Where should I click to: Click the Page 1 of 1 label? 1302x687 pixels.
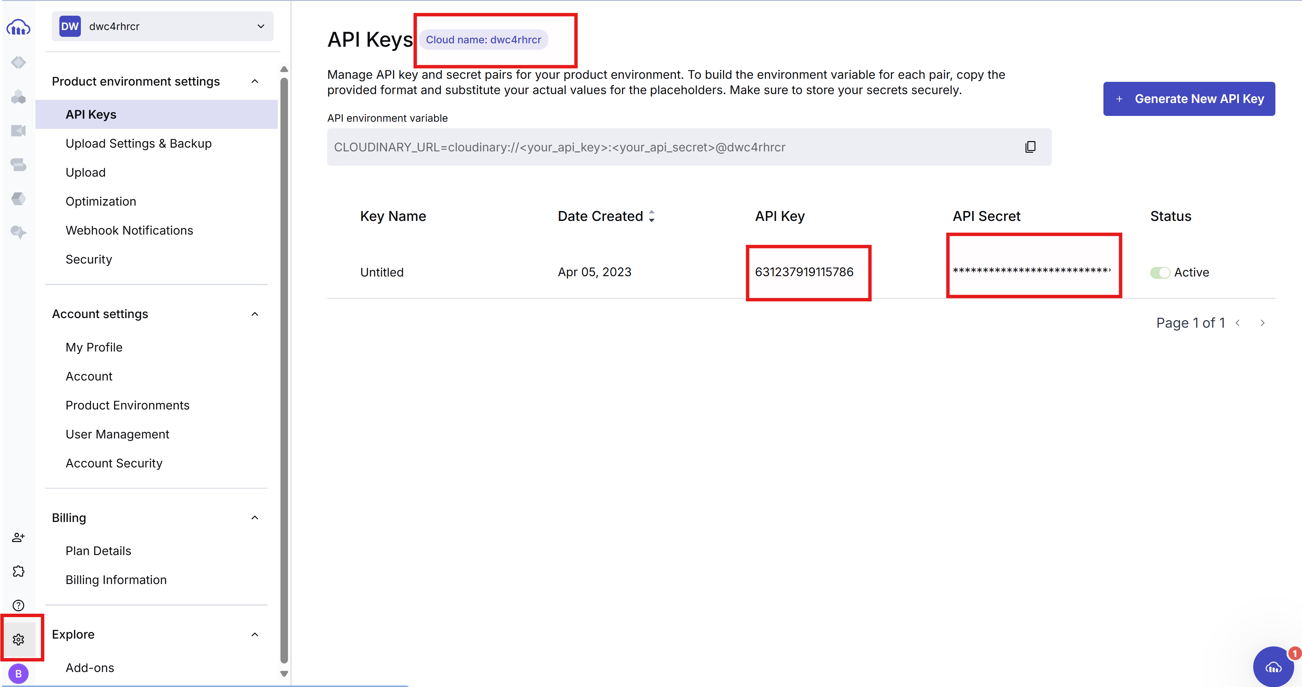(x=1190, y=323)
